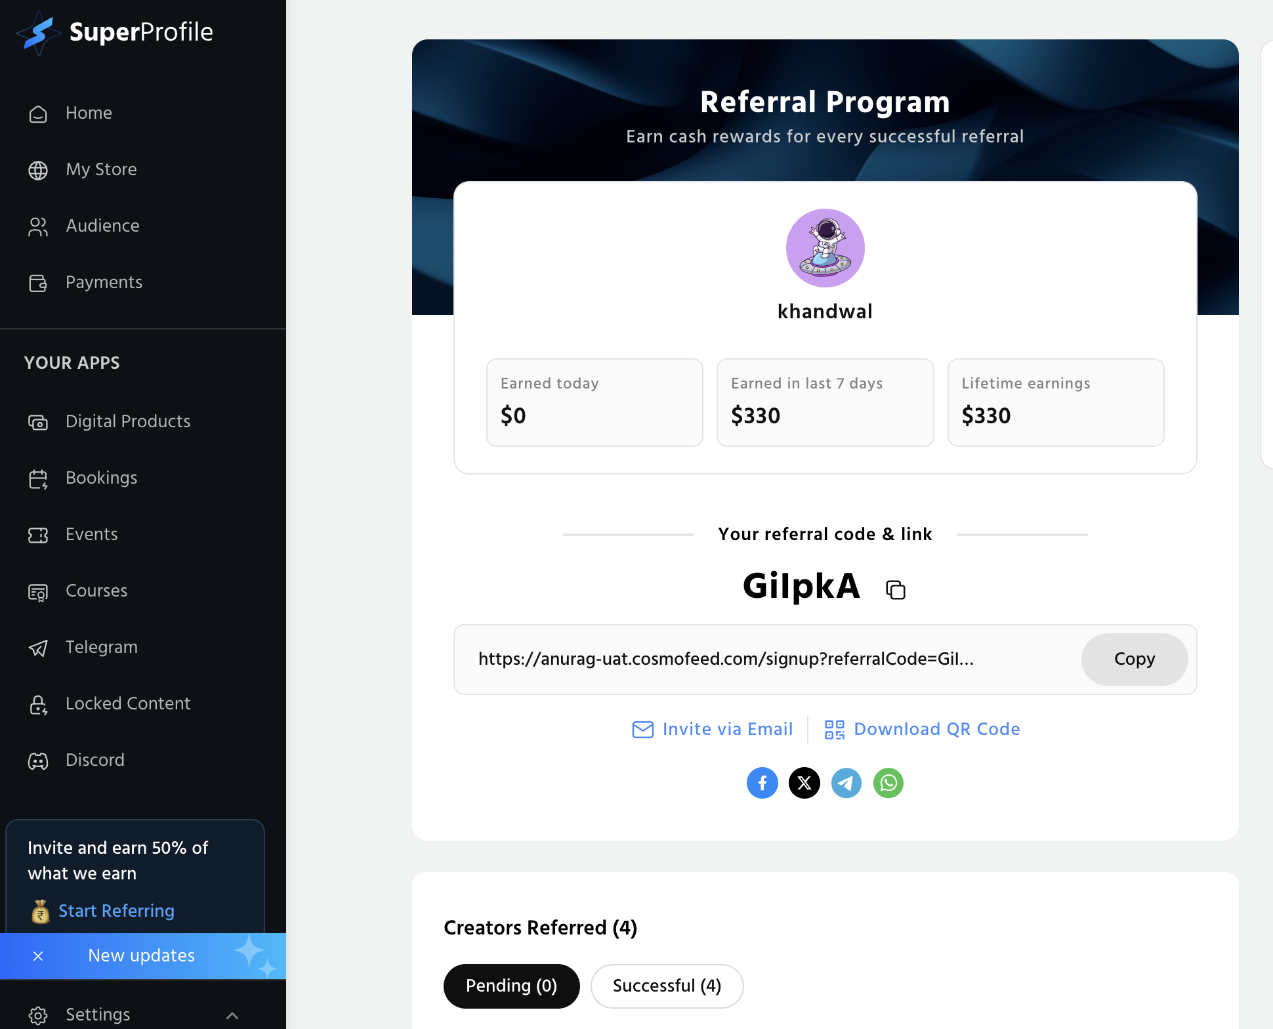The width and height of the screenshot is (1273, 1029).
Task: Switch to Successful (4) tab
Action: coord(667,986)
